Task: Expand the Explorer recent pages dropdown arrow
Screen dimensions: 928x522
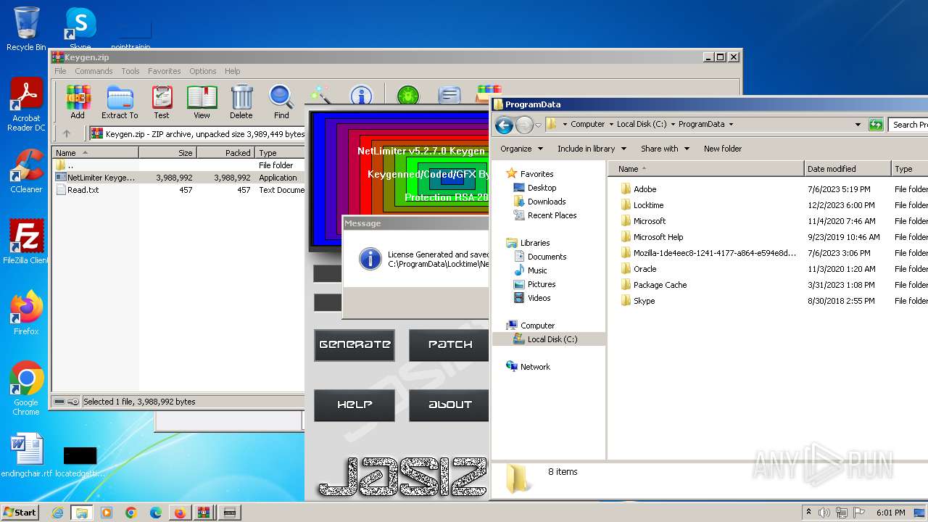Action: (x=538, y=125)
